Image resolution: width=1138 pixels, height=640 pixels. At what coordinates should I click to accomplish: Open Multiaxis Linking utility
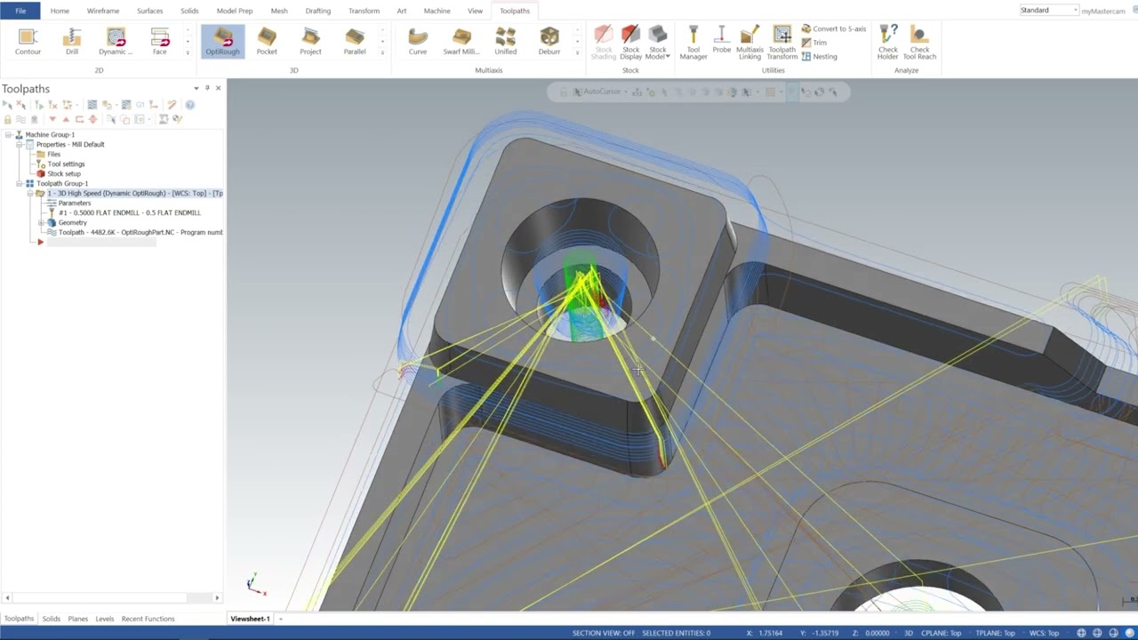pyautogui.click(x=749, y=43)
